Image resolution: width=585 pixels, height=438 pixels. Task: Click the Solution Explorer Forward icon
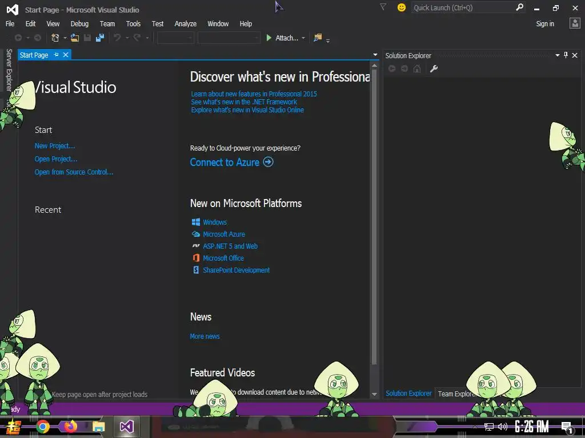coord(404,68)
